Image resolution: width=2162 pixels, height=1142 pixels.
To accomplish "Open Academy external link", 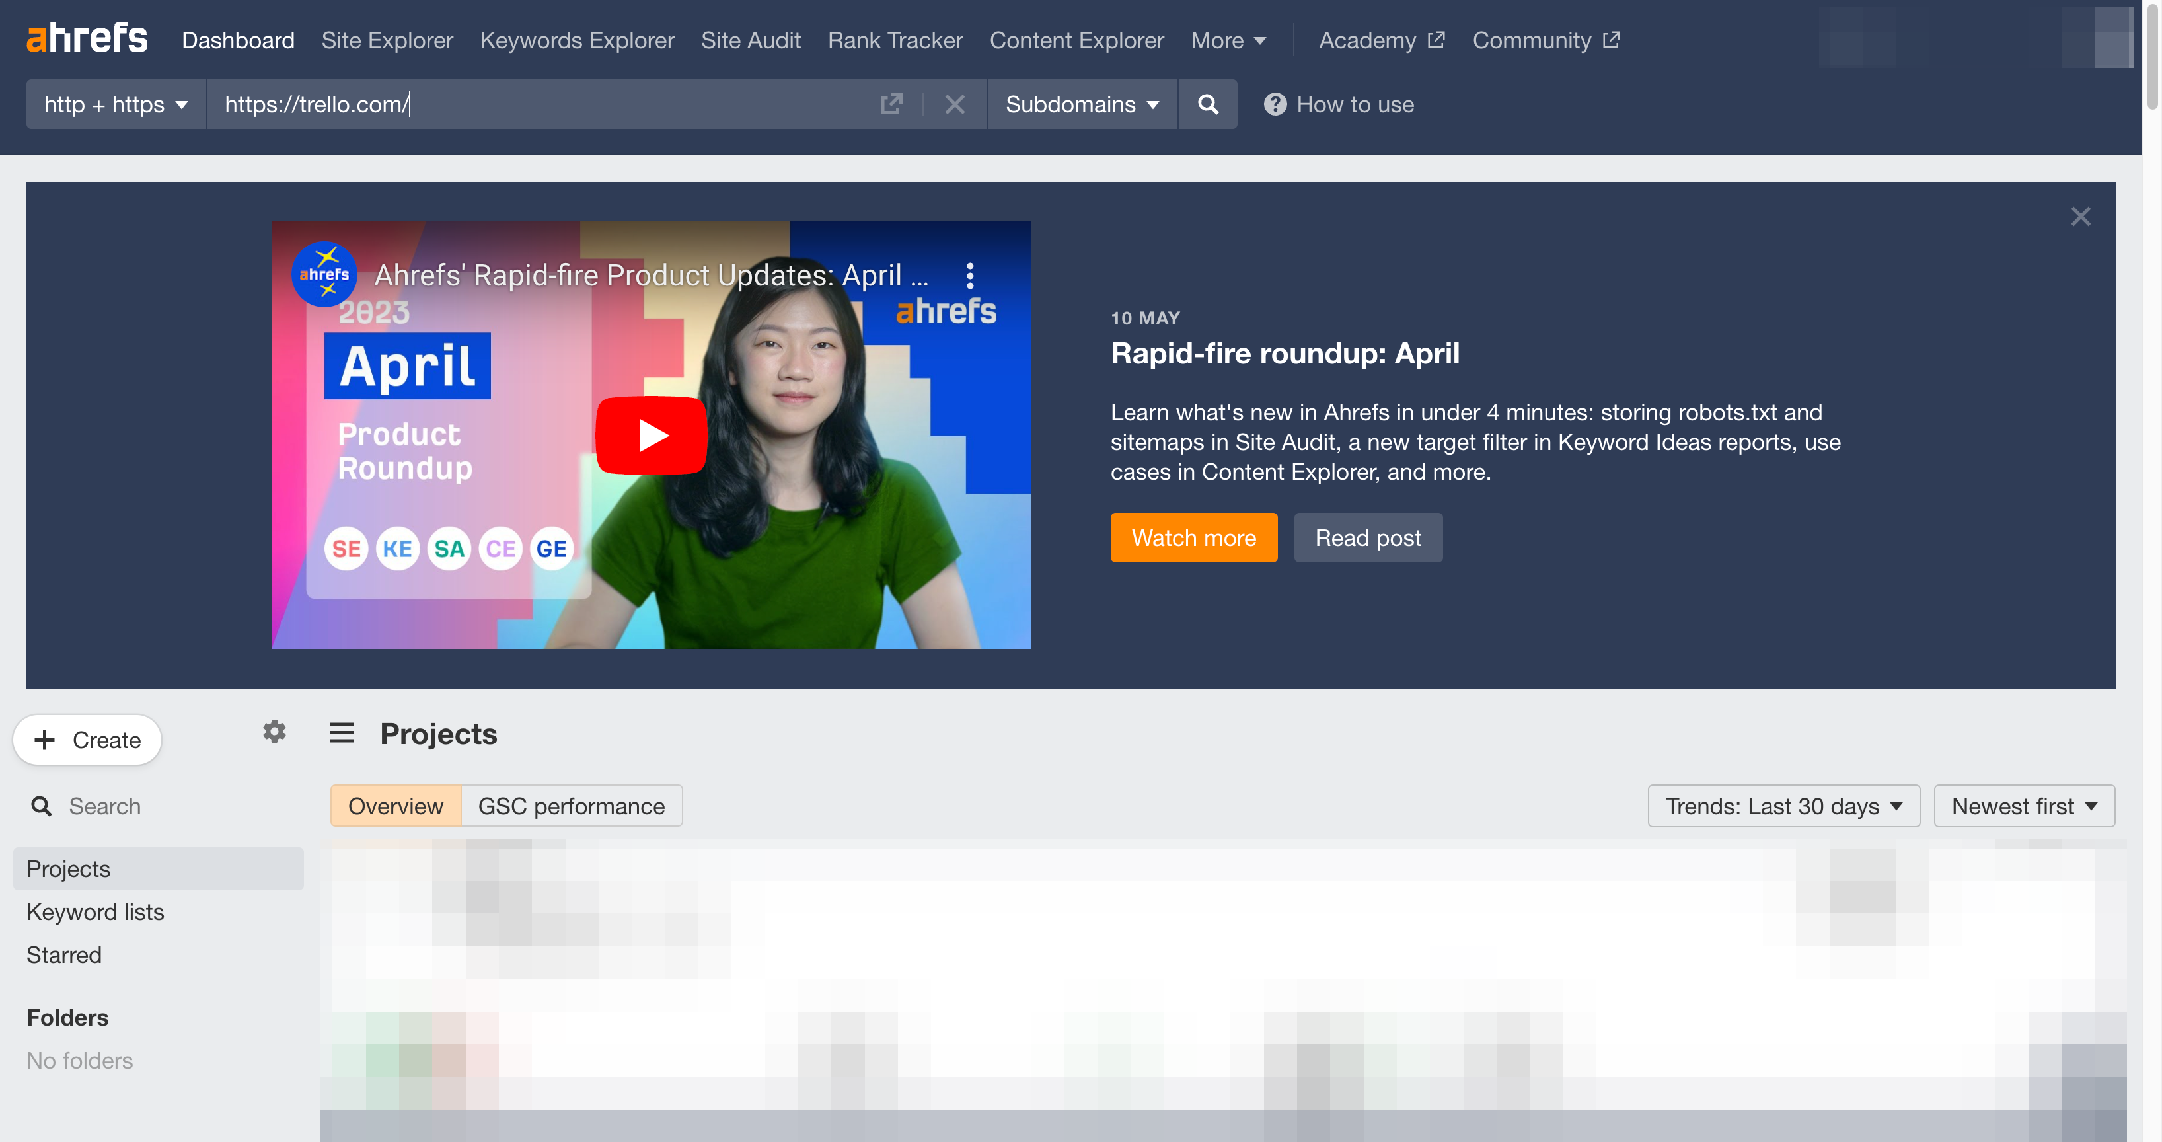I will (x=1382, y=40).
